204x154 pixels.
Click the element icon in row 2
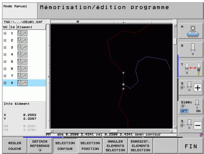(x=23, y=40)
